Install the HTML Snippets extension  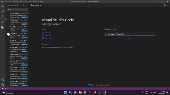(24, 17)
